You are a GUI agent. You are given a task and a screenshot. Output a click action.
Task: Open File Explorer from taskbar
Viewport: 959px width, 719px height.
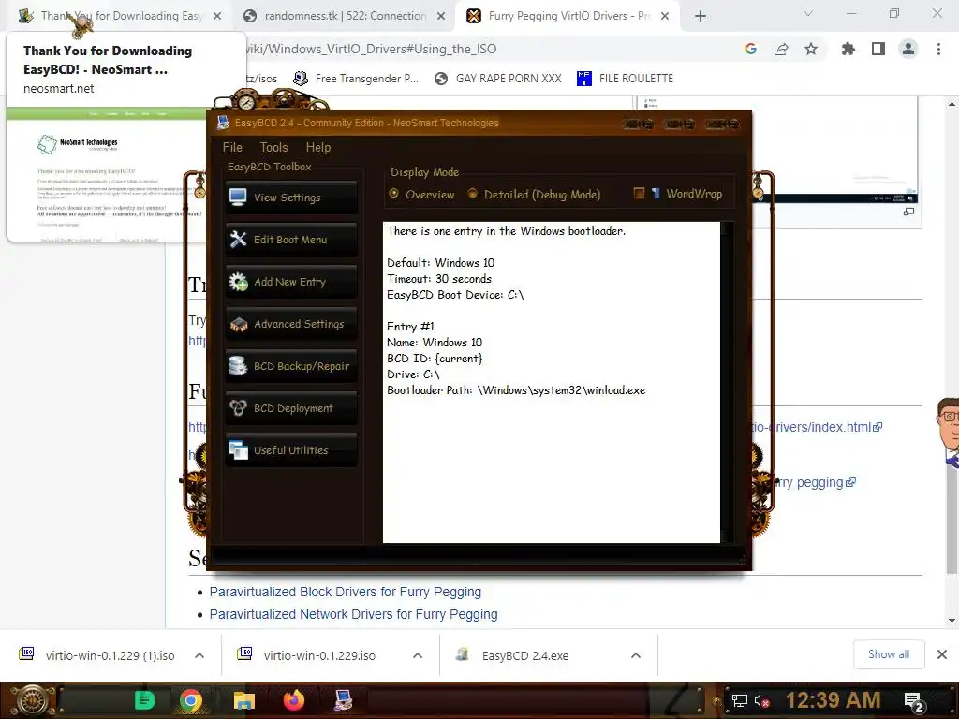coord(244,700)
